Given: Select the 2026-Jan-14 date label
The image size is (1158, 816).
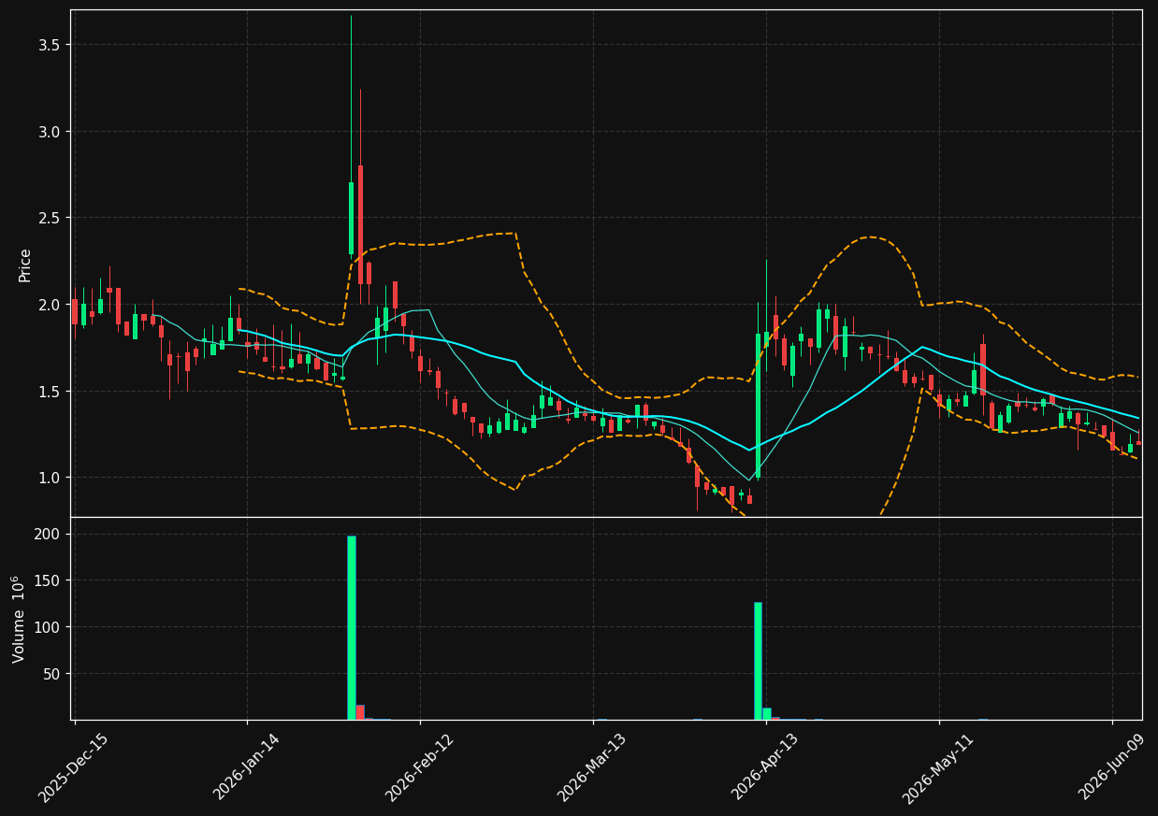Looking at the screenshot, I should tap(247, 766).
